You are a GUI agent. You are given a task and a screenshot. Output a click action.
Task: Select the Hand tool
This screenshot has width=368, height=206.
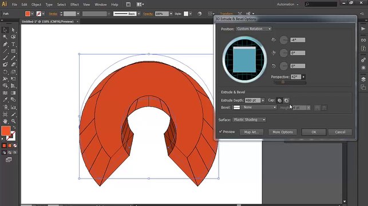[x=5, y=121]
